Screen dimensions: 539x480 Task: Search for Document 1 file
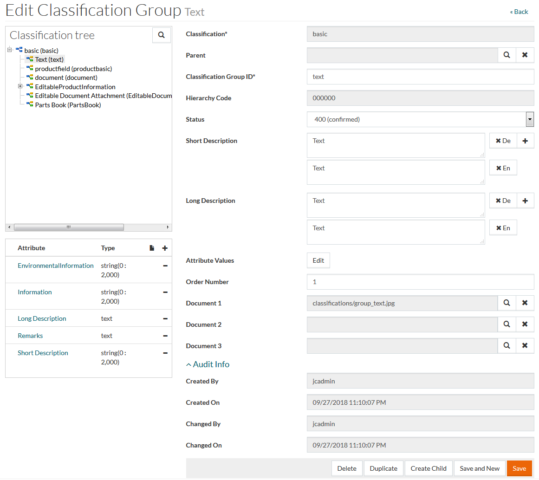[507, 303]
